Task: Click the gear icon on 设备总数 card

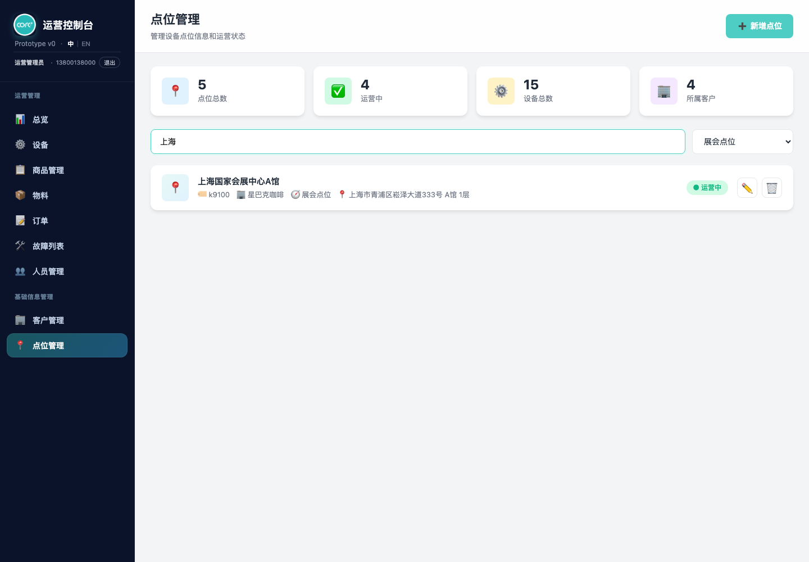Action: pyautogui.click(x=501, y=91)
